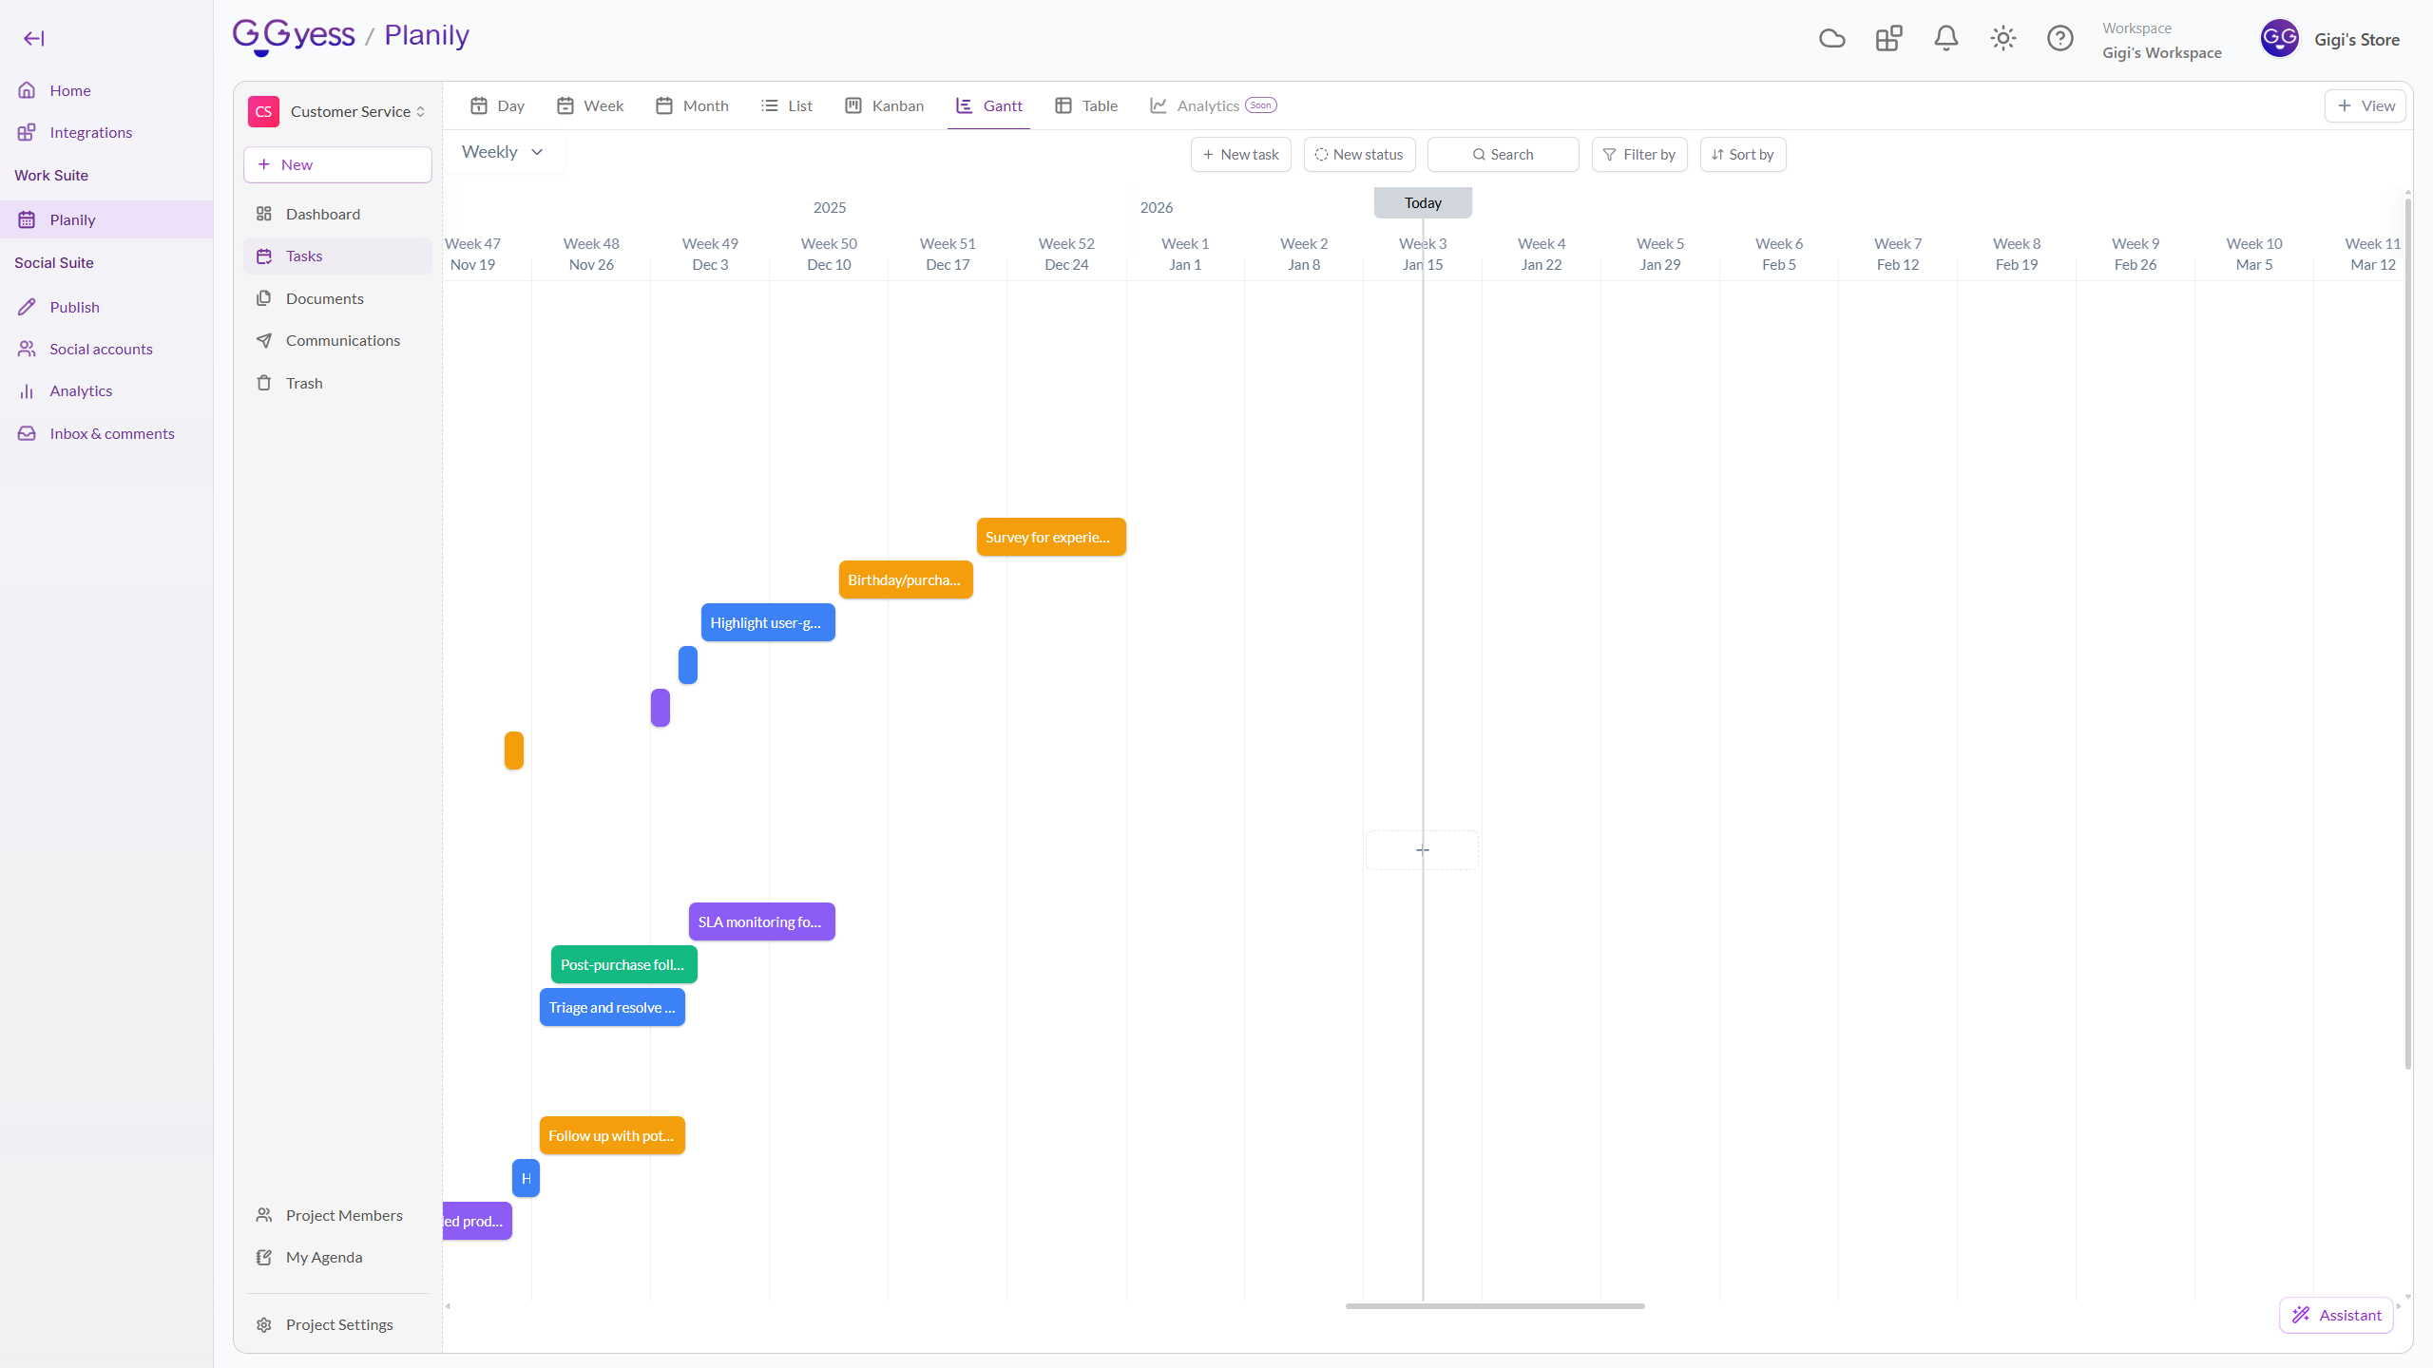The image size is (2433, 1368).
Task: Toggle light/dark theme sun icon
Action: tap(2002, 38)
